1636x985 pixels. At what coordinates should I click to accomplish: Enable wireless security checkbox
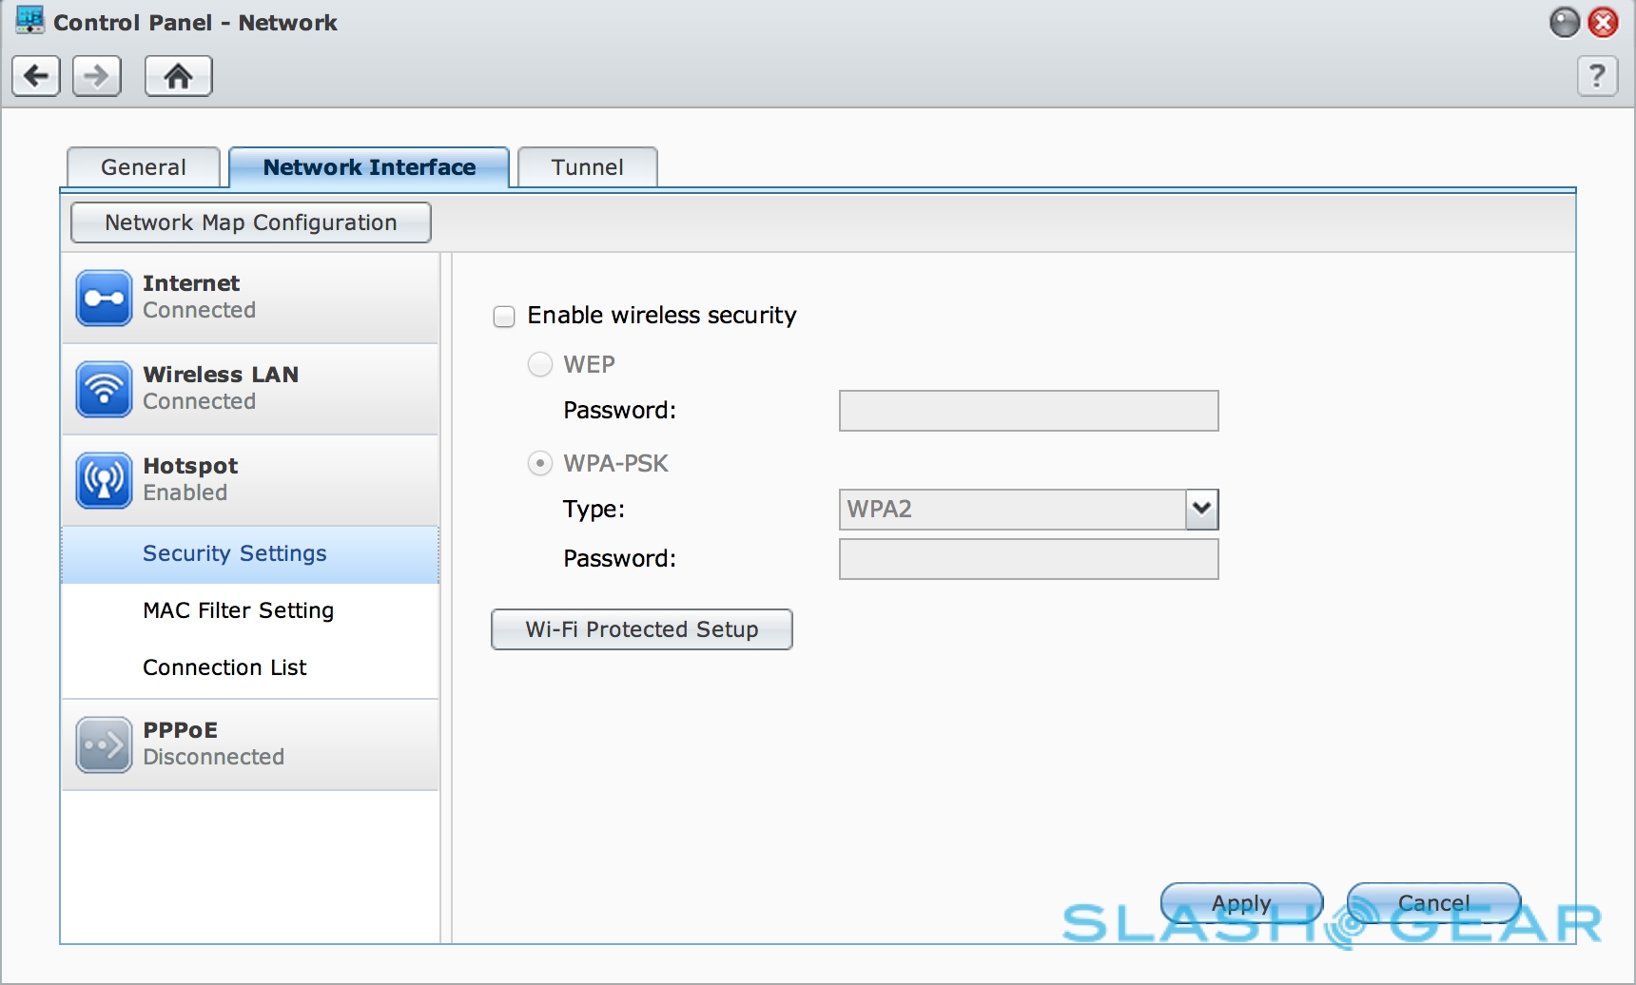(504, 317)
